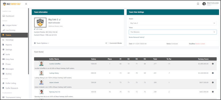Click Byeong Hun An's player photo
Screen dimensions: 221x100
point(41,92)
